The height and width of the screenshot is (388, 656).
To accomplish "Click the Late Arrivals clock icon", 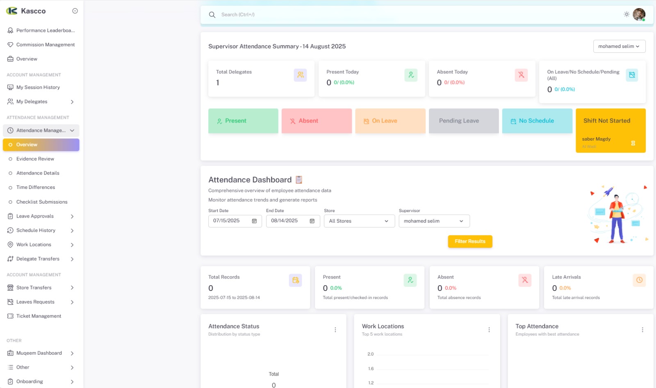I will [639, 280].
